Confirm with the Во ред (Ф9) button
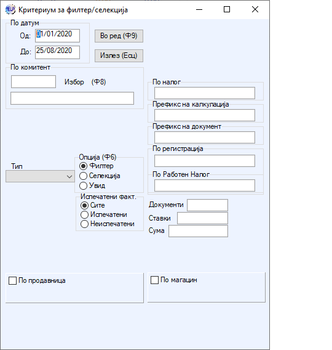The height and width of the screenshot is (350, 332). [119, 36]
